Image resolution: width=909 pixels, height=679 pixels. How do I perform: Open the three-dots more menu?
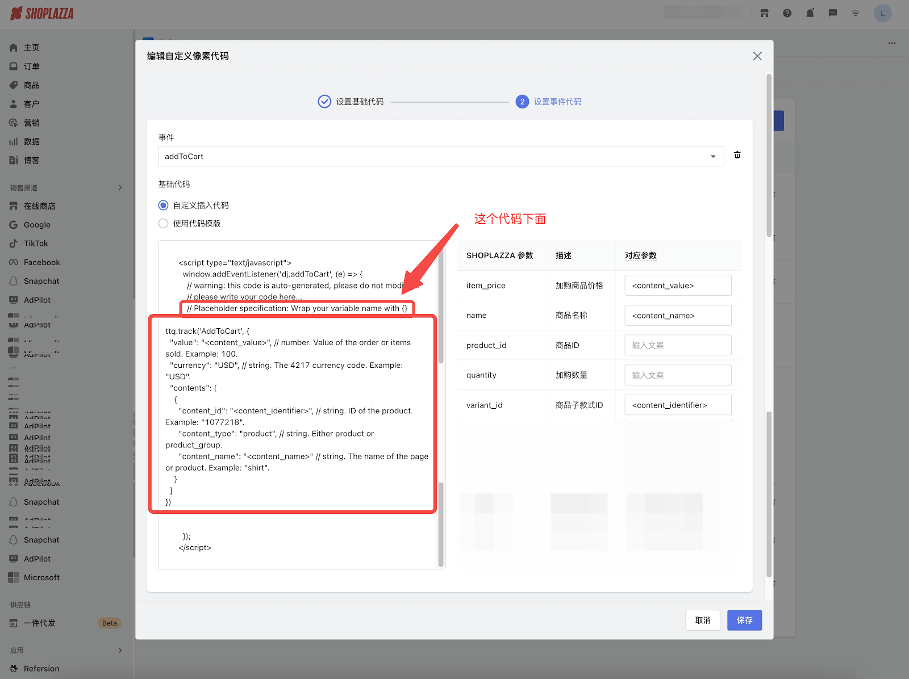click(x=892, y=43)
